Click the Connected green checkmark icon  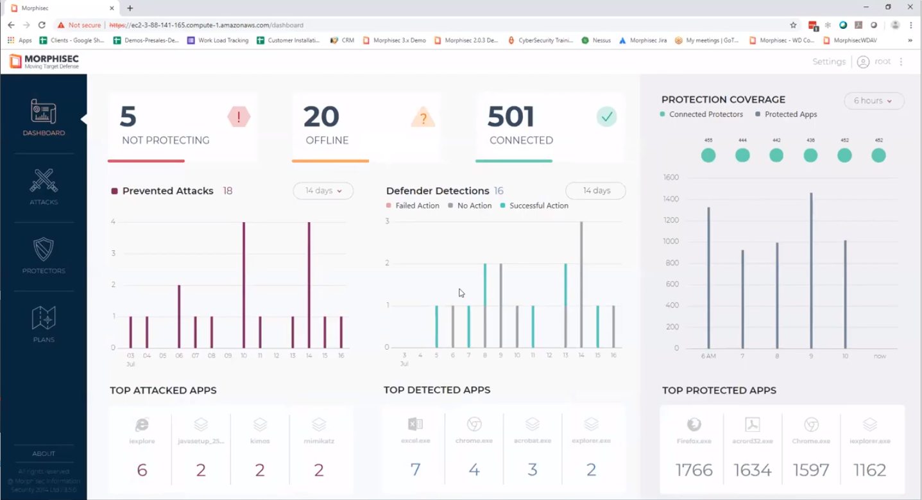click(x=606, y=117)
